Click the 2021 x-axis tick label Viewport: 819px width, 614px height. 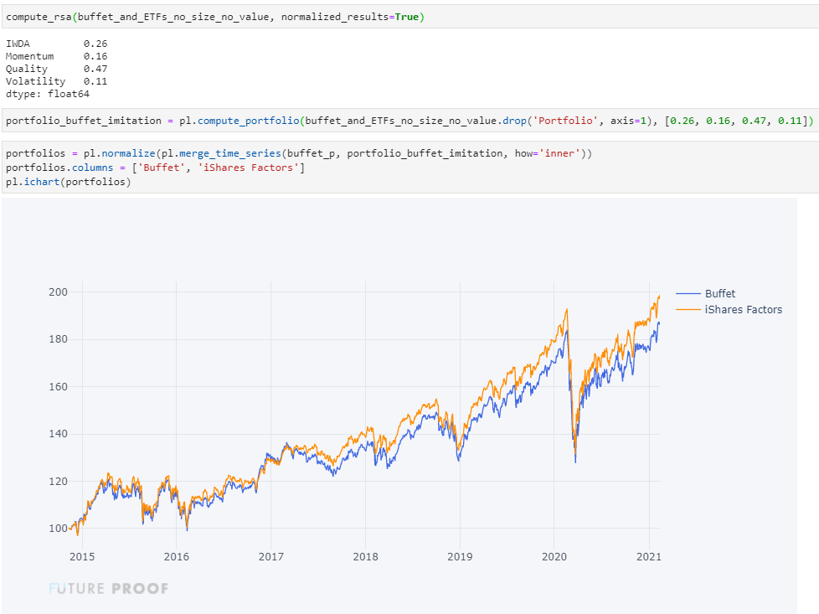click(x=648, y=556)
